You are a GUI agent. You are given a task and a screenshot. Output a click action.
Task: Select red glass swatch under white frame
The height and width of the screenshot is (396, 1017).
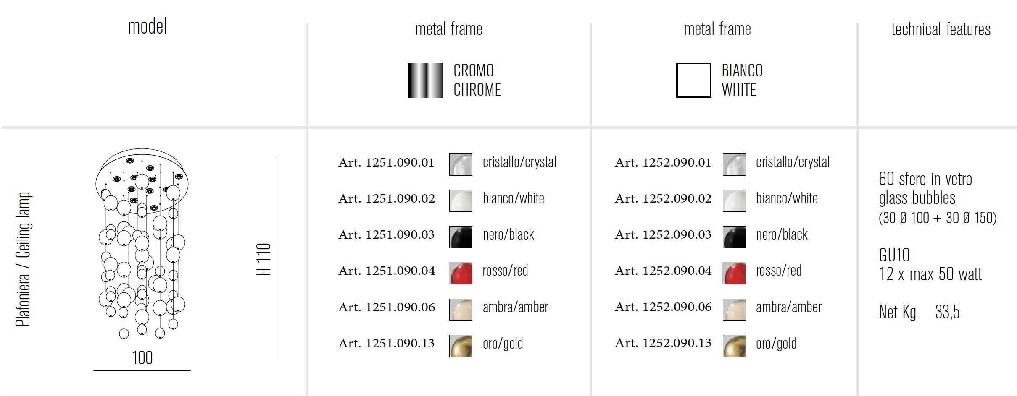coord(734,273)
